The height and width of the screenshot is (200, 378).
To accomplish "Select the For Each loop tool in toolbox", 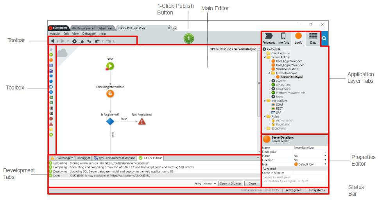I will pos(51,86).
